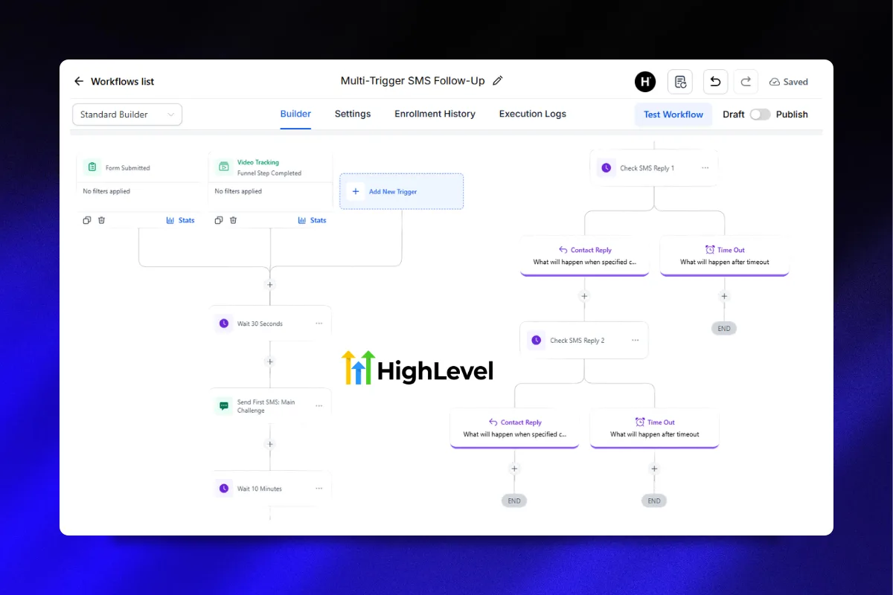
Task: Select Contact Reply branch under Check SMS Reply 2
Action: point(514,428)
